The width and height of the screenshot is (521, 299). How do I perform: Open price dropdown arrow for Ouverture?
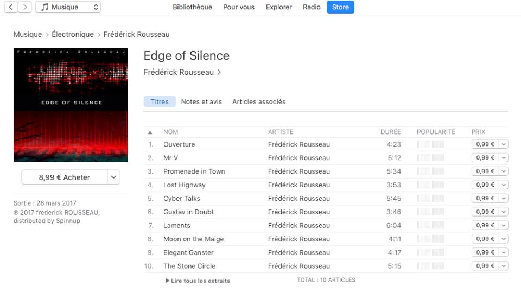[x=504, y=144]
